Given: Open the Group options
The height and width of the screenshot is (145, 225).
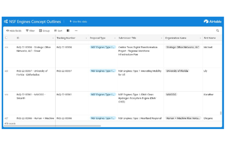Looking at the screenshot, I should click(x=44, y=31).
